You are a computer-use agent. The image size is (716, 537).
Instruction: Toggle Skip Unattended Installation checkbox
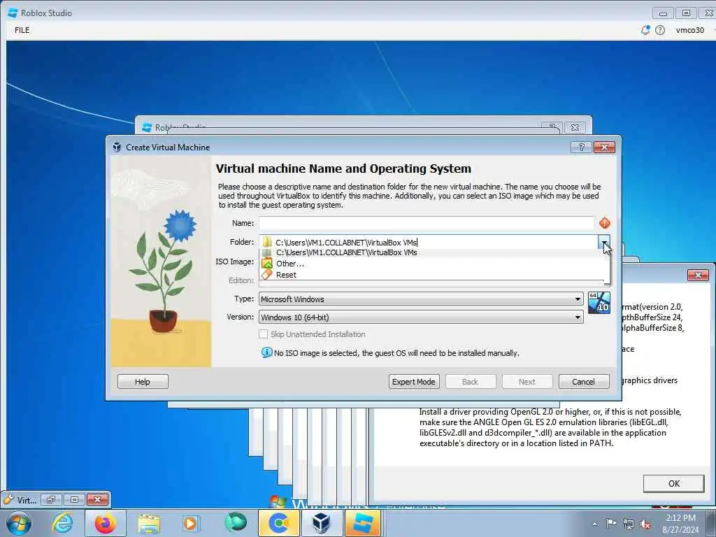pos(264,334)
